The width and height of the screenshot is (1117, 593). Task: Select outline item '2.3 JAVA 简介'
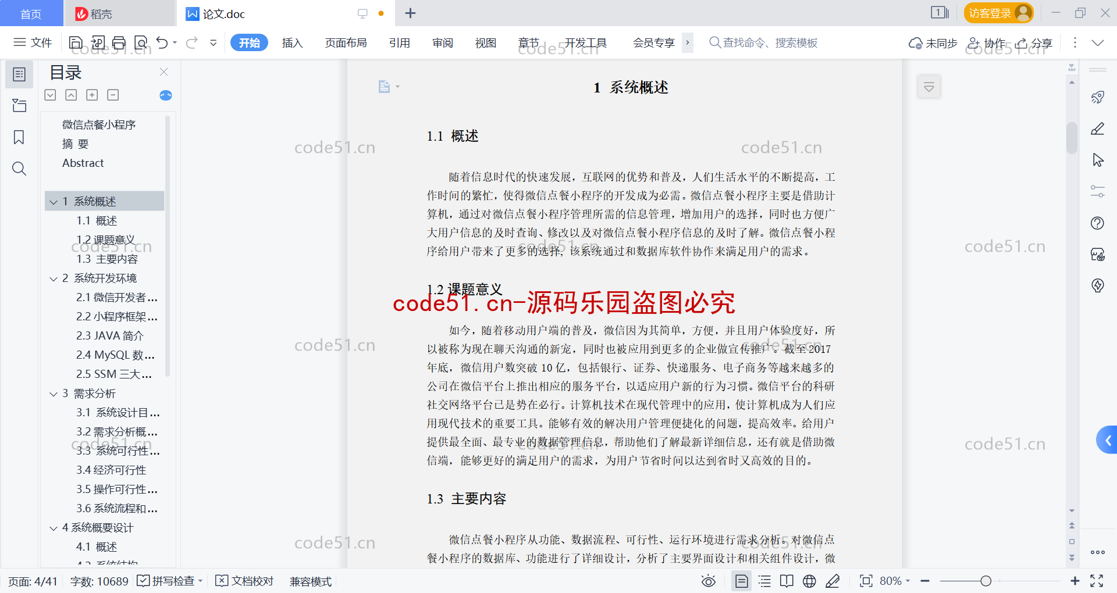(x=109, y=336)
